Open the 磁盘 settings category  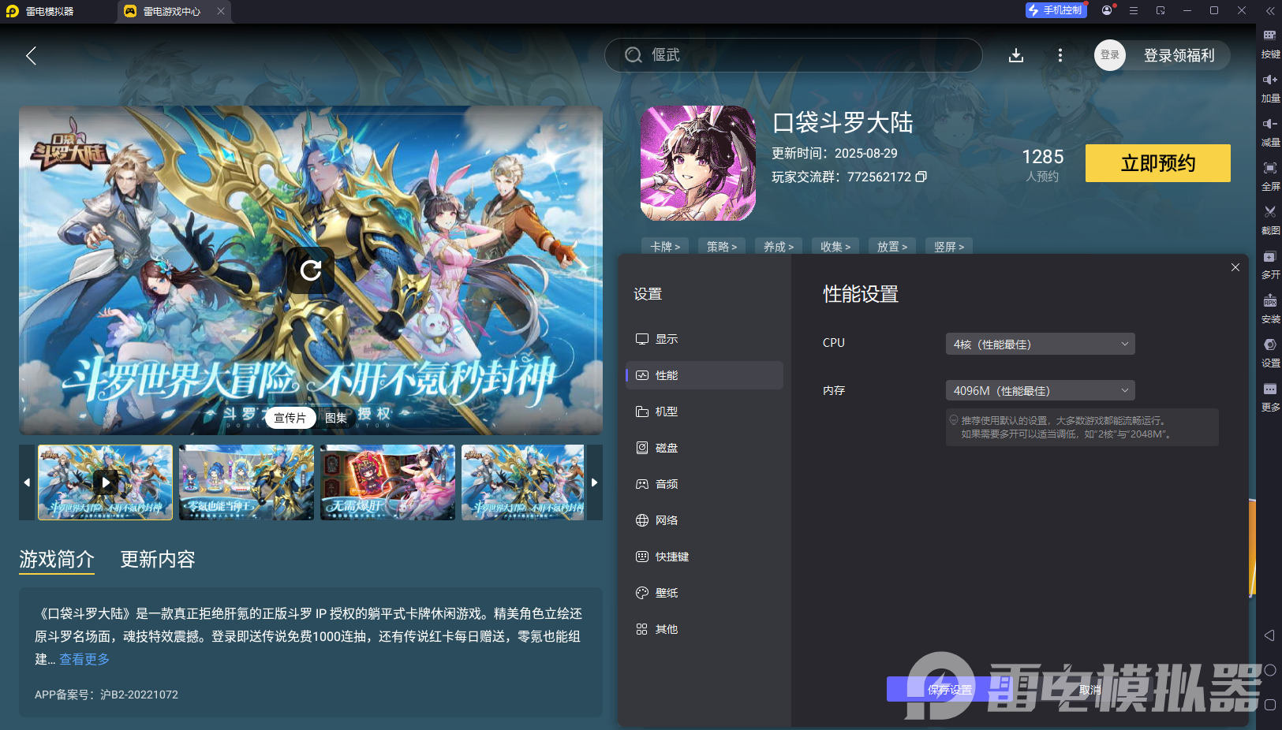(x=705, y=448)
